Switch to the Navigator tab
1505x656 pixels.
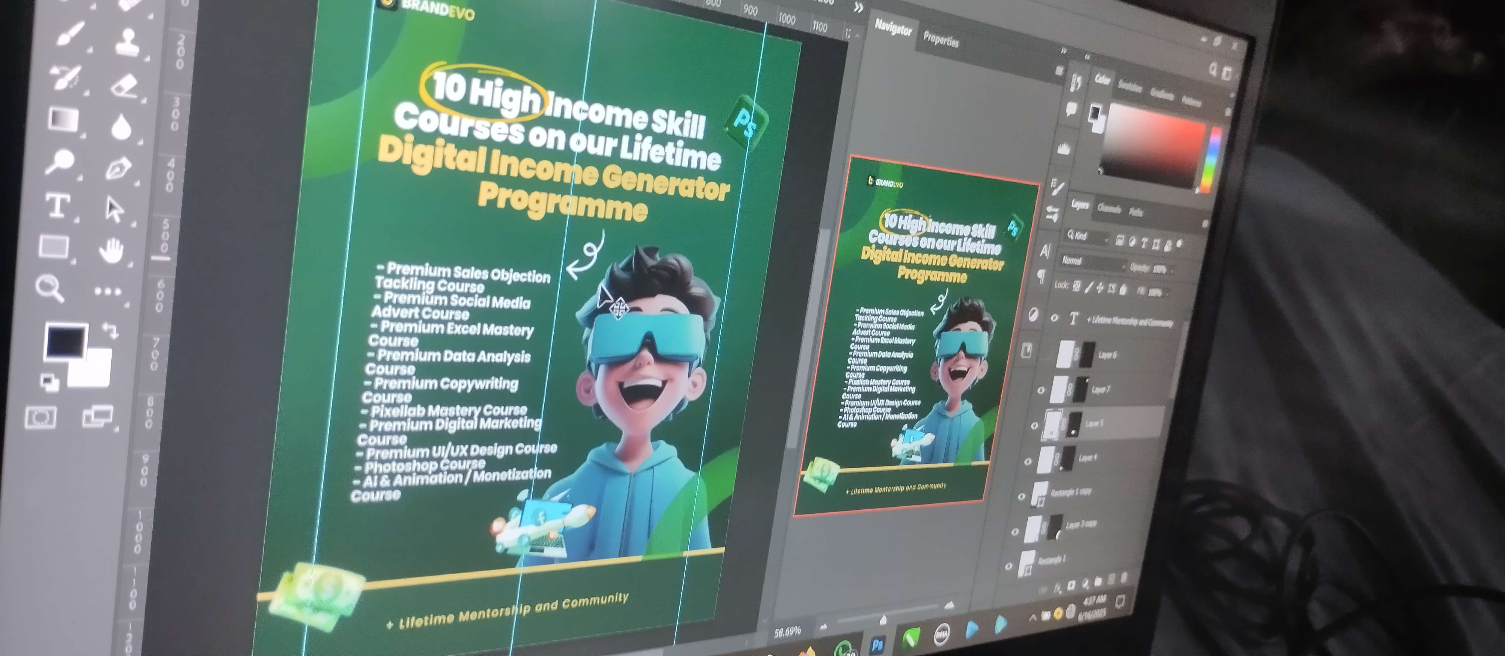893,27
